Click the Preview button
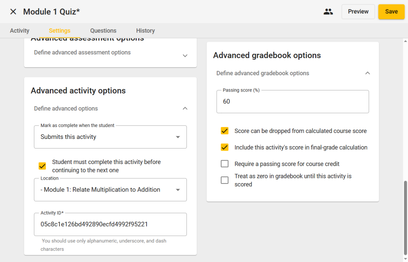This screenshot has height=262, width=408. point(358,12)
